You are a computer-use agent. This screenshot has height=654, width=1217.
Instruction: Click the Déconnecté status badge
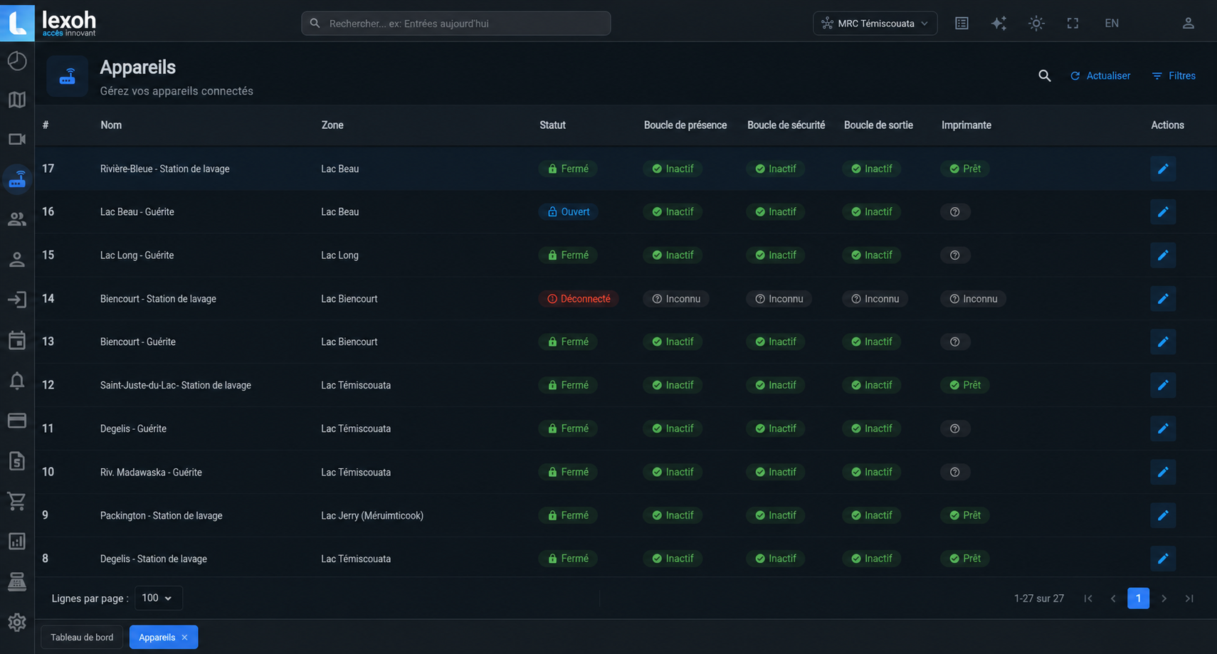[578, 299]
